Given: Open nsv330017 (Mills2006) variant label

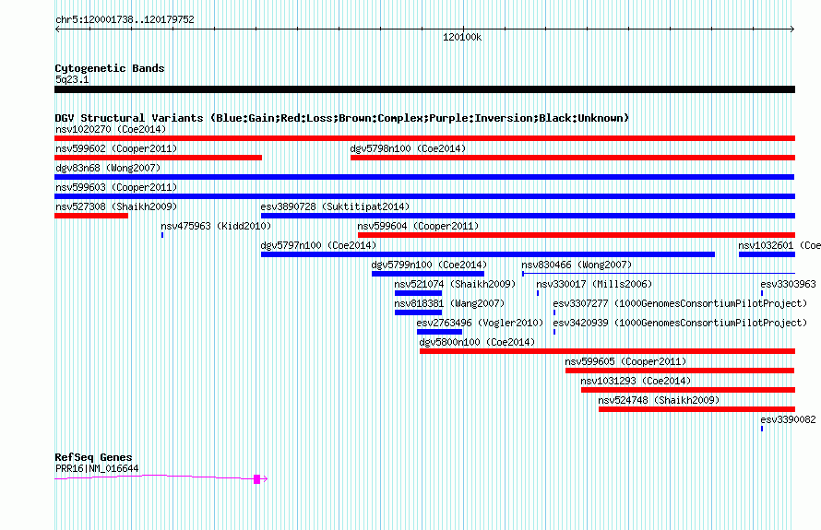Looking at the screenshot, I should click(594, 284).
